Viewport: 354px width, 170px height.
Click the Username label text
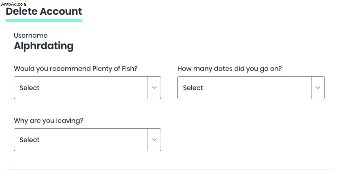tap(31, 35)
